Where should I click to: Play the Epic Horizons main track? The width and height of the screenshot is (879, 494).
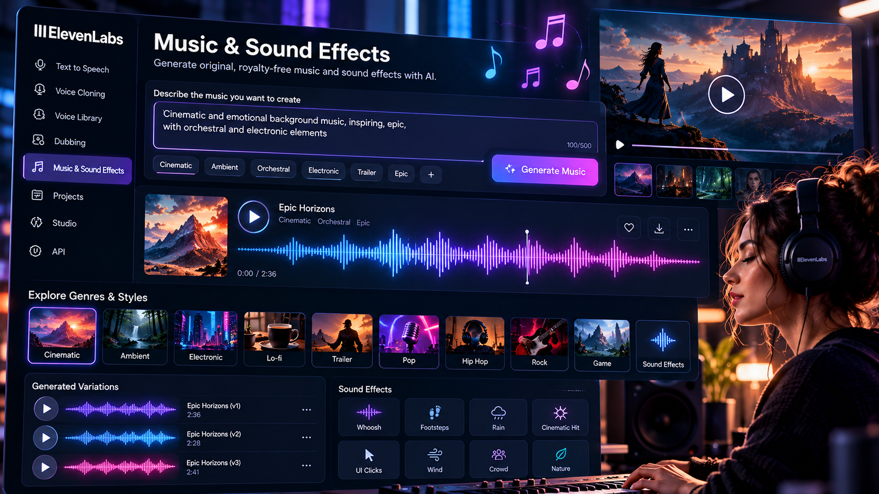click(x=253, y=217)
